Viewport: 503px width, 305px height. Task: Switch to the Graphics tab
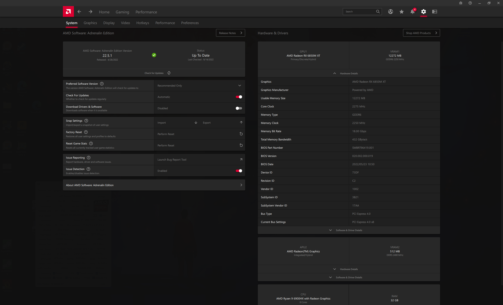(90, 23)
